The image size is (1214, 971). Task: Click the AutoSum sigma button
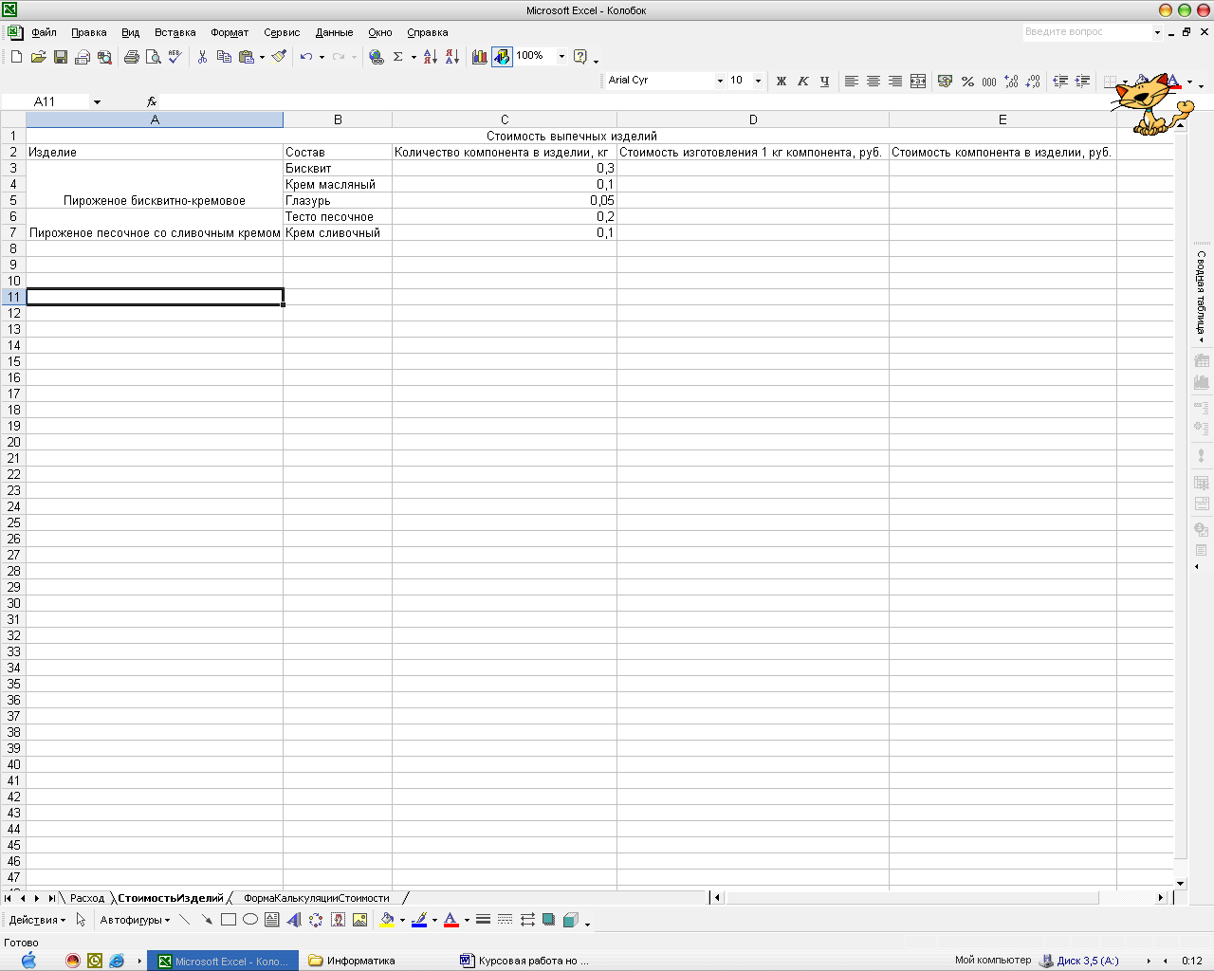pyautogui.click(x=398, y=57)
